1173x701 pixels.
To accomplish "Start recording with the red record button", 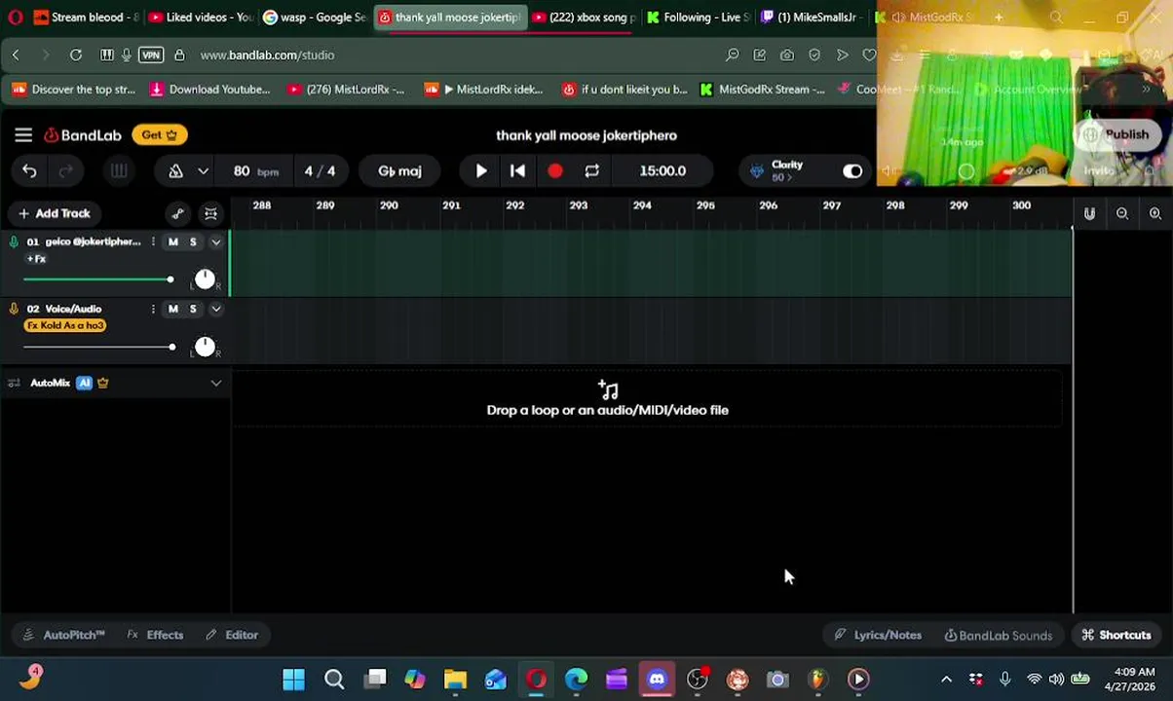I will (x=554, y=171).
